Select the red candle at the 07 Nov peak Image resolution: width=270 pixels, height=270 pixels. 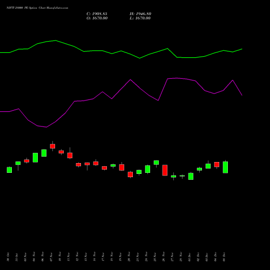(52, 146)
